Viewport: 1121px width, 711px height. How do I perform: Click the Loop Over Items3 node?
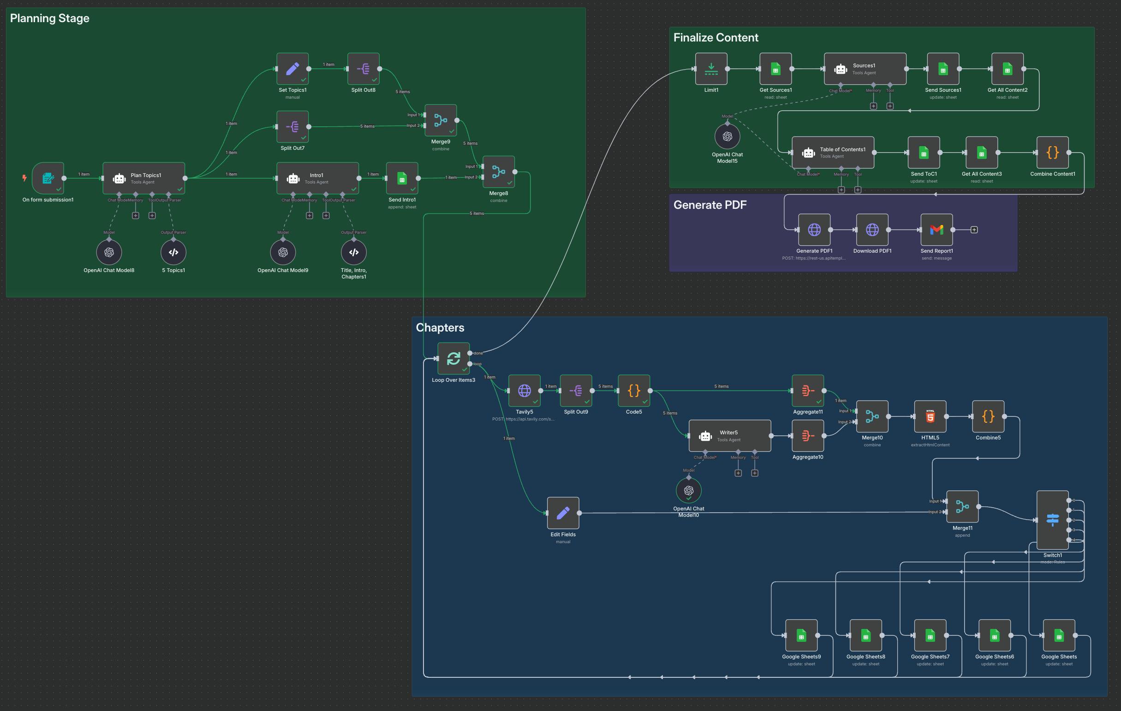pyautogui.click(x=453, y=358)
